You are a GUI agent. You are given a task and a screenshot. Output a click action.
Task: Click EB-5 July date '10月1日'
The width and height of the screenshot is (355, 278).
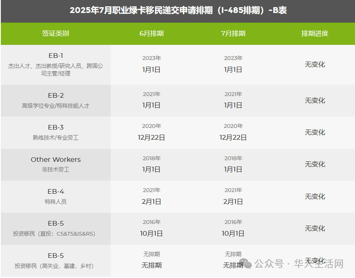click(233, 234)
